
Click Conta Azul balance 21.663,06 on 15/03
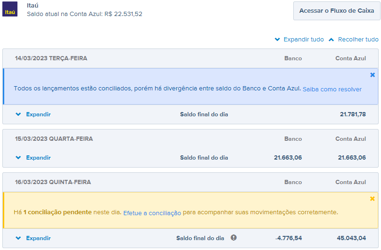click(352, 158)
